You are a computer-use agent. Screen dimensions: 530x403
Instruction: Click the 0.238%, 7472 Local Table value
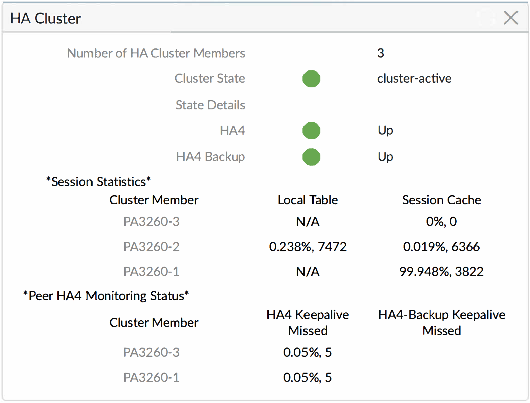pos(307,247)
